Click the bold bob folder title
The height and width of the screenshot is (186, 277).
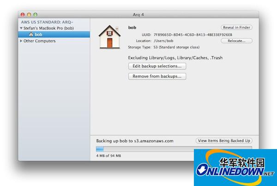pyautogui.click(x=132, y=28)
